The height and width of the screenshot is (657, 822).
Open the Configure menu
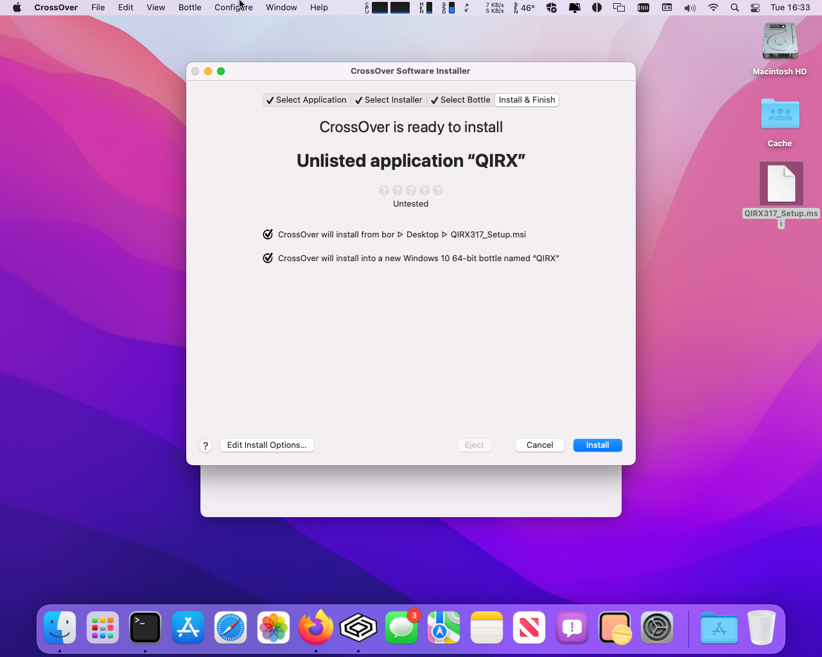[x=234, y=8]
